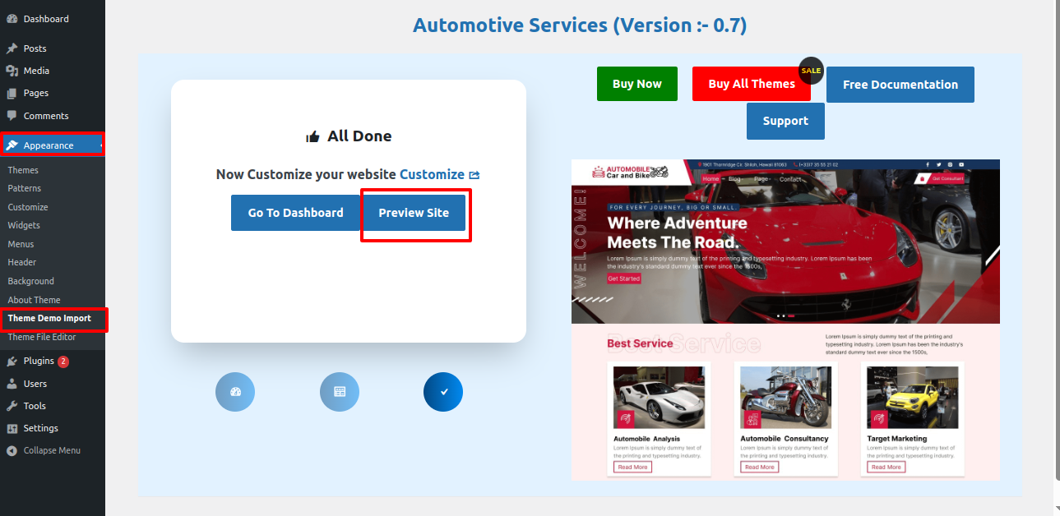
Task: Open Widgets submenu item
Action: coord(24,225)
